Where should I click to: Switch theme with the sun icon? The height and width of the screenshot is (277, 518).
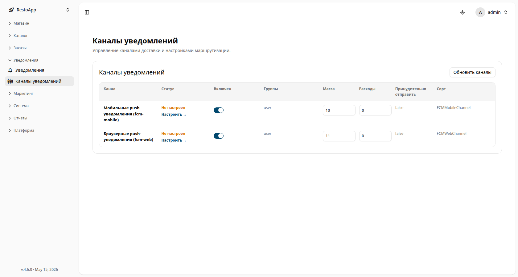(x=462, y=12)
